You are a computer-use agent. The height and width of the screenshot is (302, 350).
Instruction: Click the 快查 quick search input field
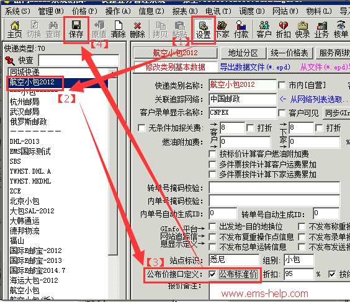[x=78, y=60]
